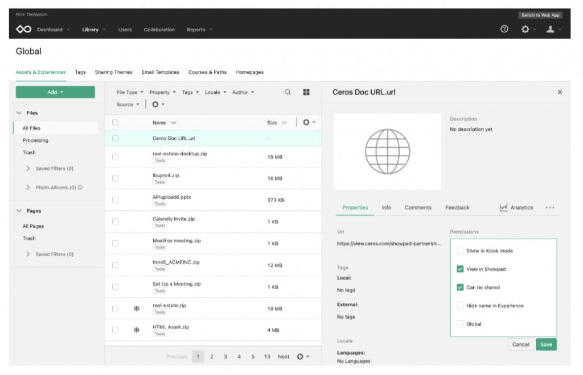
Task: Switch to the Sharing Themes tab
Action: point(113,72)
